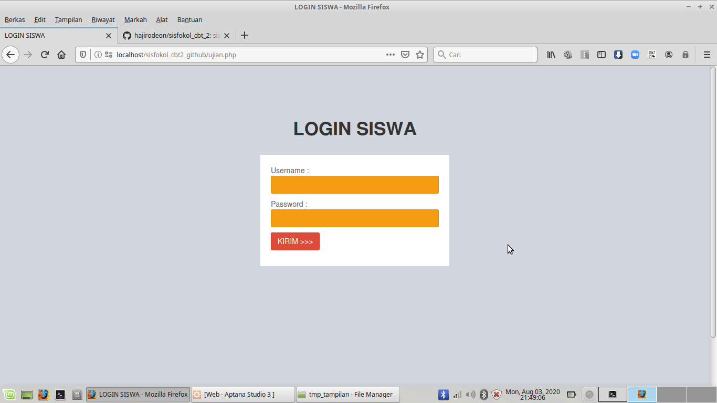Reload the current page
Viewport: 717px width, 403px height.
point(45,55)
